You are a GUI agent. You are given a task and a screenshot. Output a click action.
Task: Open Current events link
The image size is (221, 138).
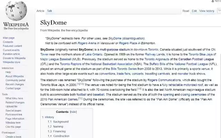click(11, 50)
